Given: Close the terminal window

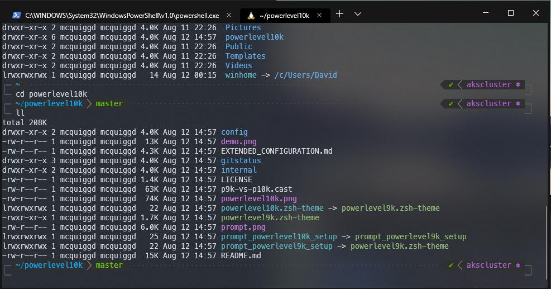Looking at the screenshot, I should coord(536,13).
